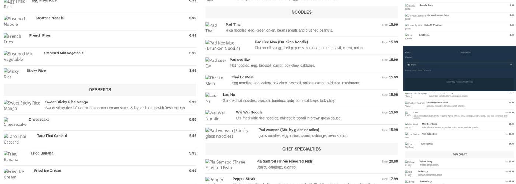Open the Menu footer link

click(x=408, y=53)
